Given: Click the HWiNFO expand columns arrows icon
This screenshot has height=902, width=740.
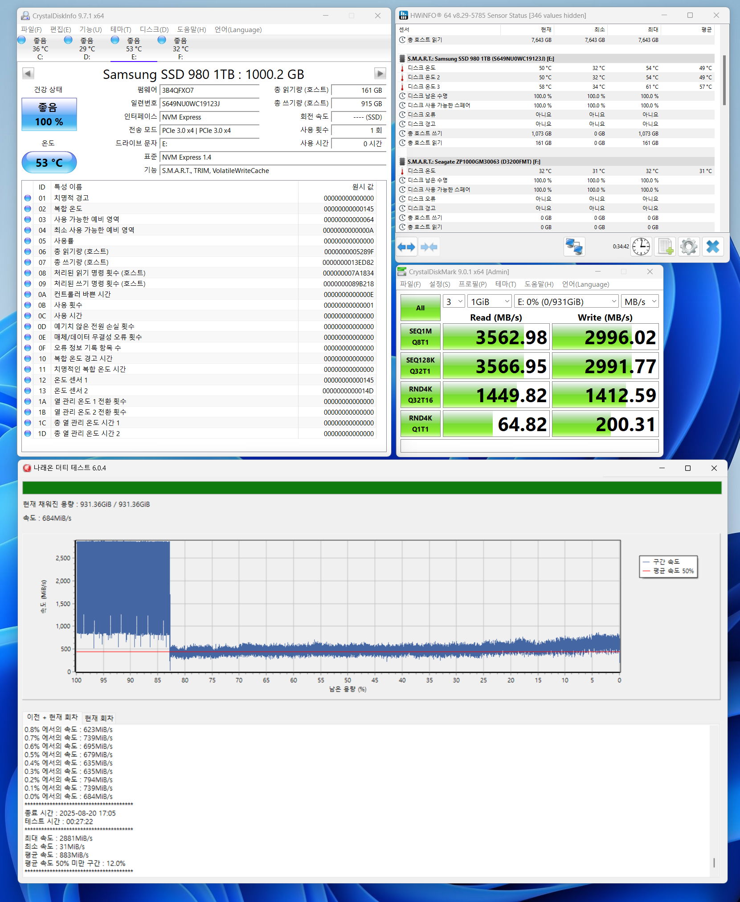Looking at the screenshot, I should (x=406, y=247).
